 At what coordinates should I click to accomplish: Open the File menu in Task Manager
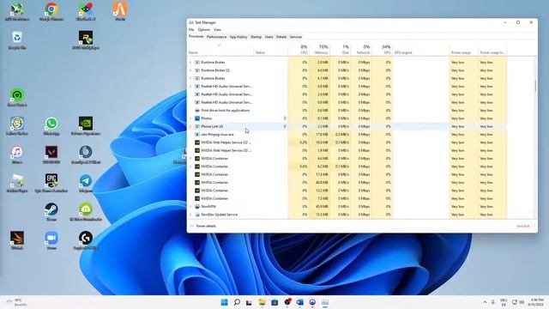[x=191, y=30]
